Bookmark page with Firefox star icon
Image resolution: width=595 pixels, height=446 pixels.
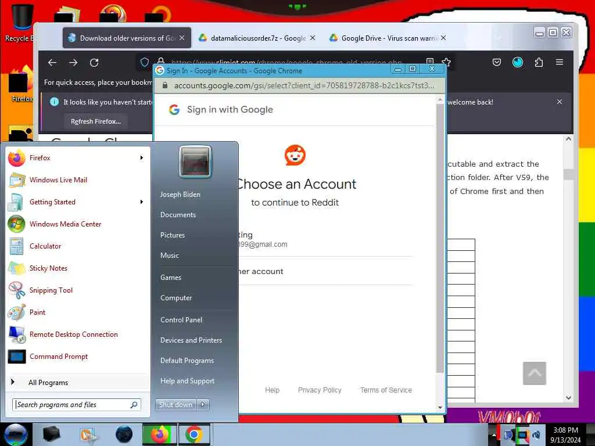point(446,62)
